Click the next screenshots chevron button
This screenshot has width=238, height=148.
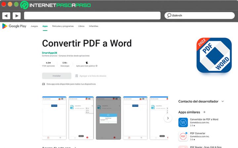click(x=168, y=118)
